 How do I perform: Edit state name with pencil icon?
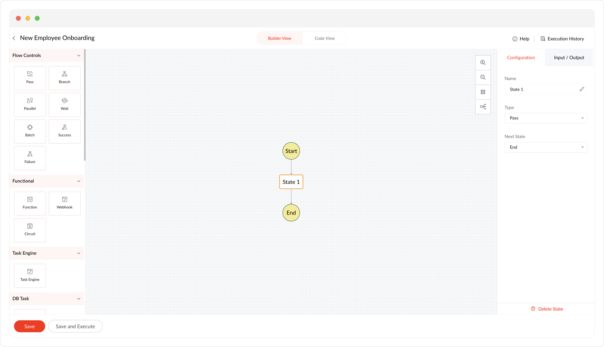[x=582, y=89]
